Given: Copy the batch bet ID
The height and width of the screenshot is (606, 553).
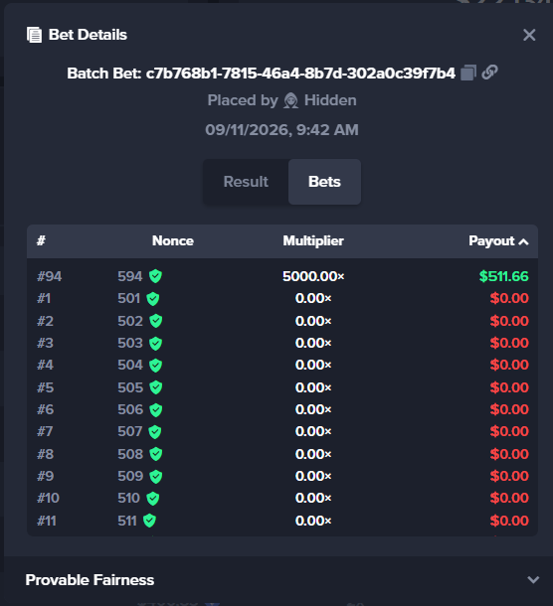Looking at the screenshot, I should (468, 73).
